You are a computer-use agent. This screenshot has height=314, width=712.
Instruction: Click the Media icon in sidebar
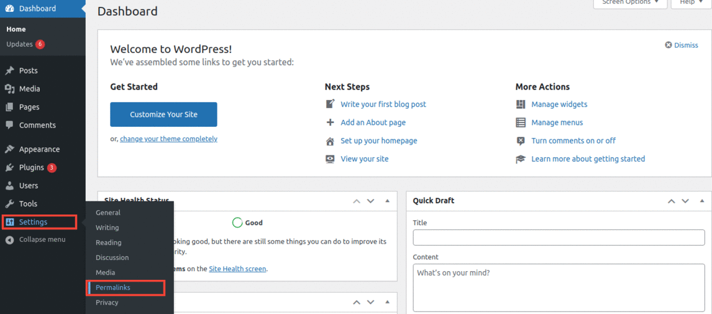coord(9,89)
